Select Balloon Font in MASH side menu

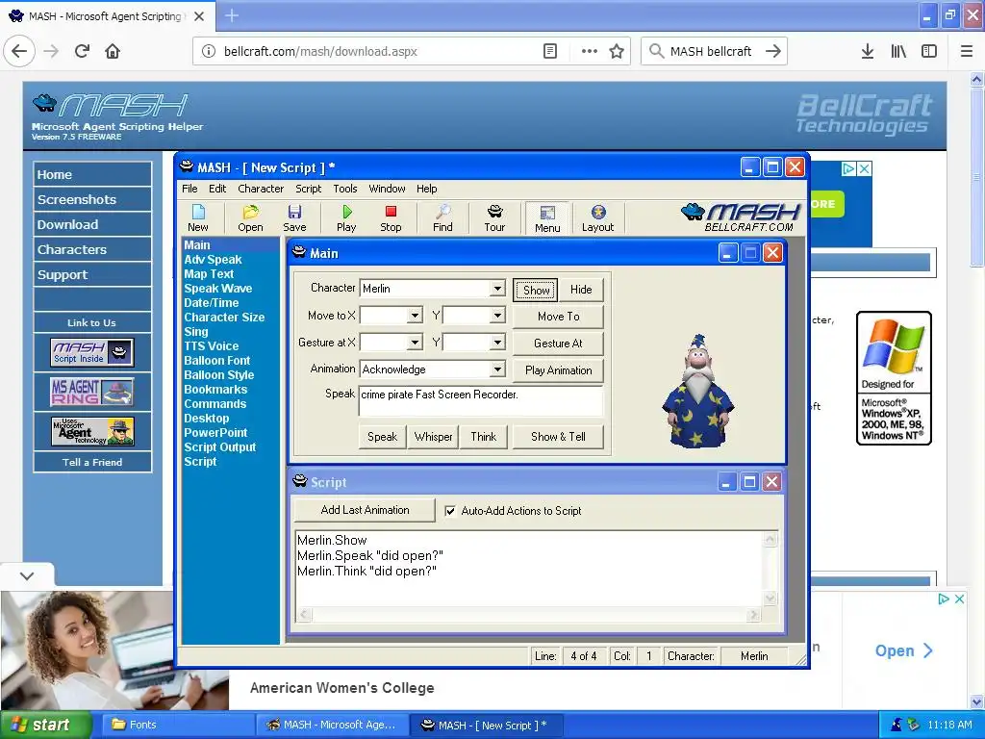tap(216, 361)
